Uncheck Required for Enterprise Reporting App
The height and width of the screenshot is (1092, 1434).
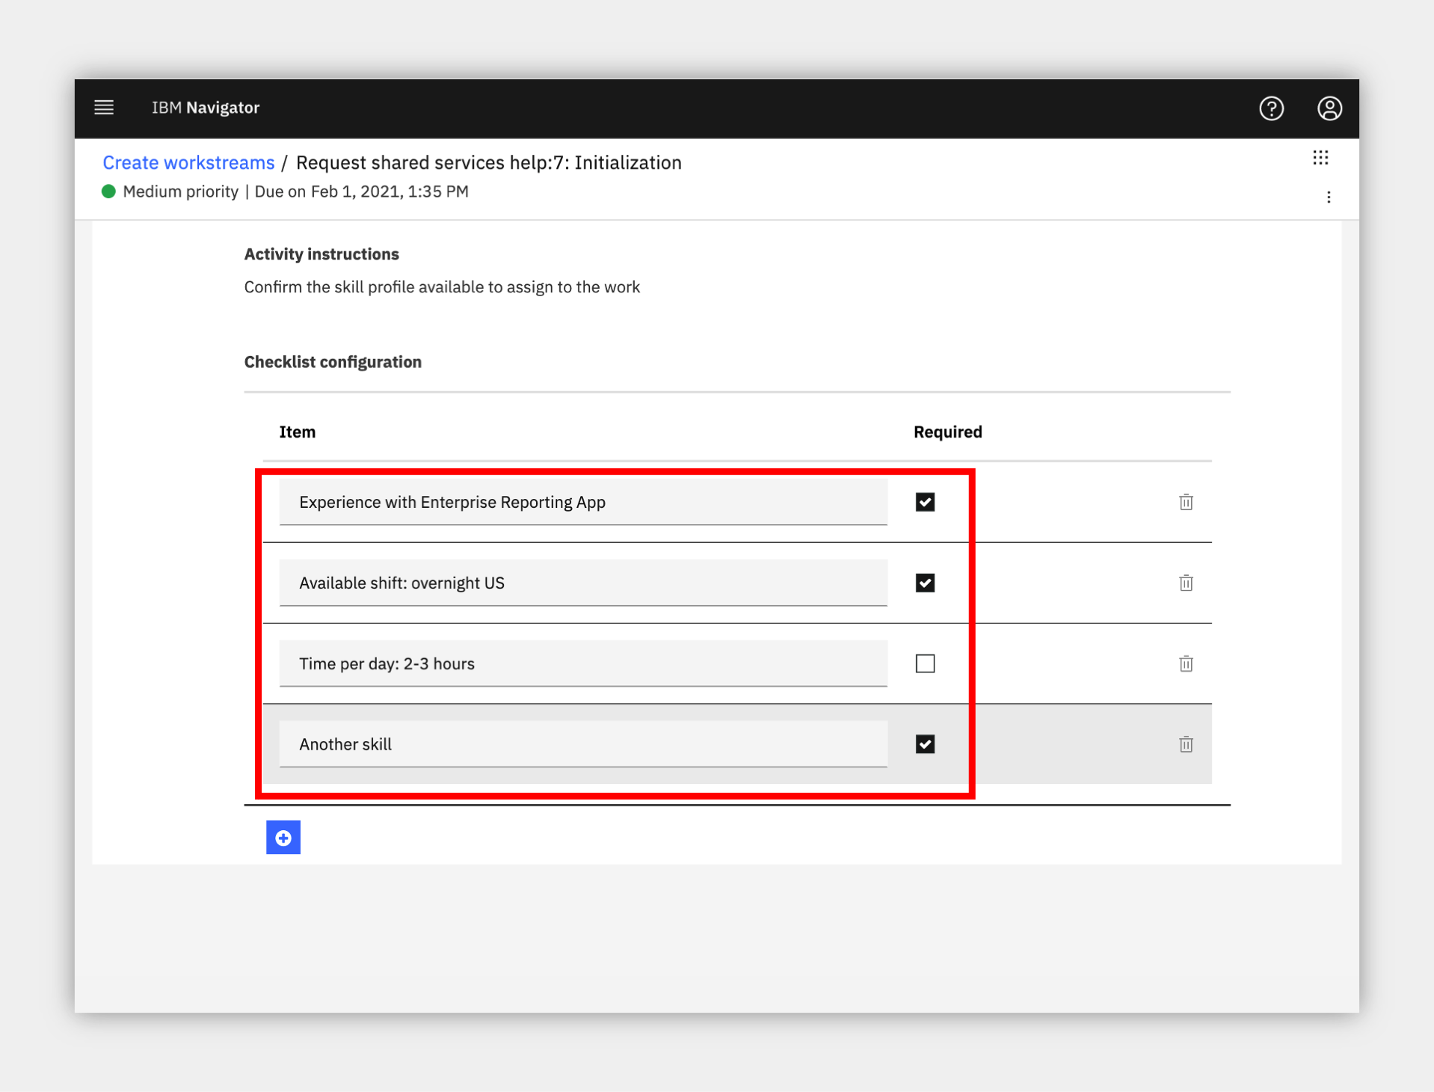(x=925, y=502)
